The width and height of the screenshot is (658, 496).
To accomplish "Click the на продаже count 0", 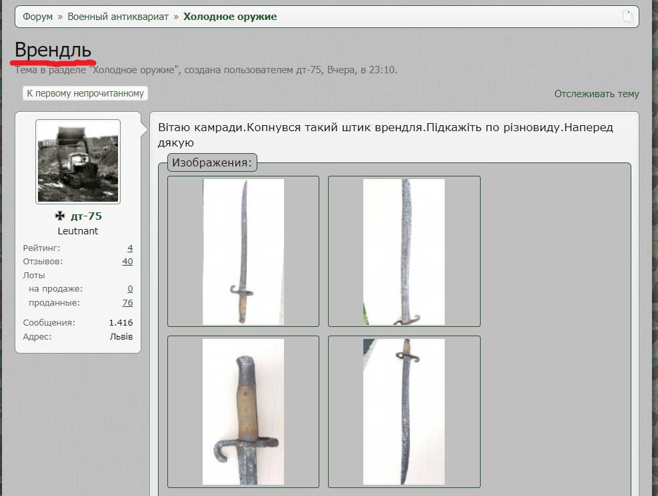I will 130,289.
